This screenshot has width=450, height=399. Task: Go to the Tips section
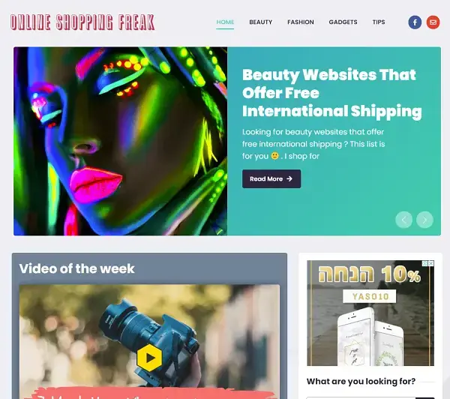379,22
